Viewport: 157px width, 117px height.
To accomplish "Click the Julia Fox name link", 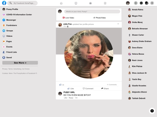I will point(67,24).
